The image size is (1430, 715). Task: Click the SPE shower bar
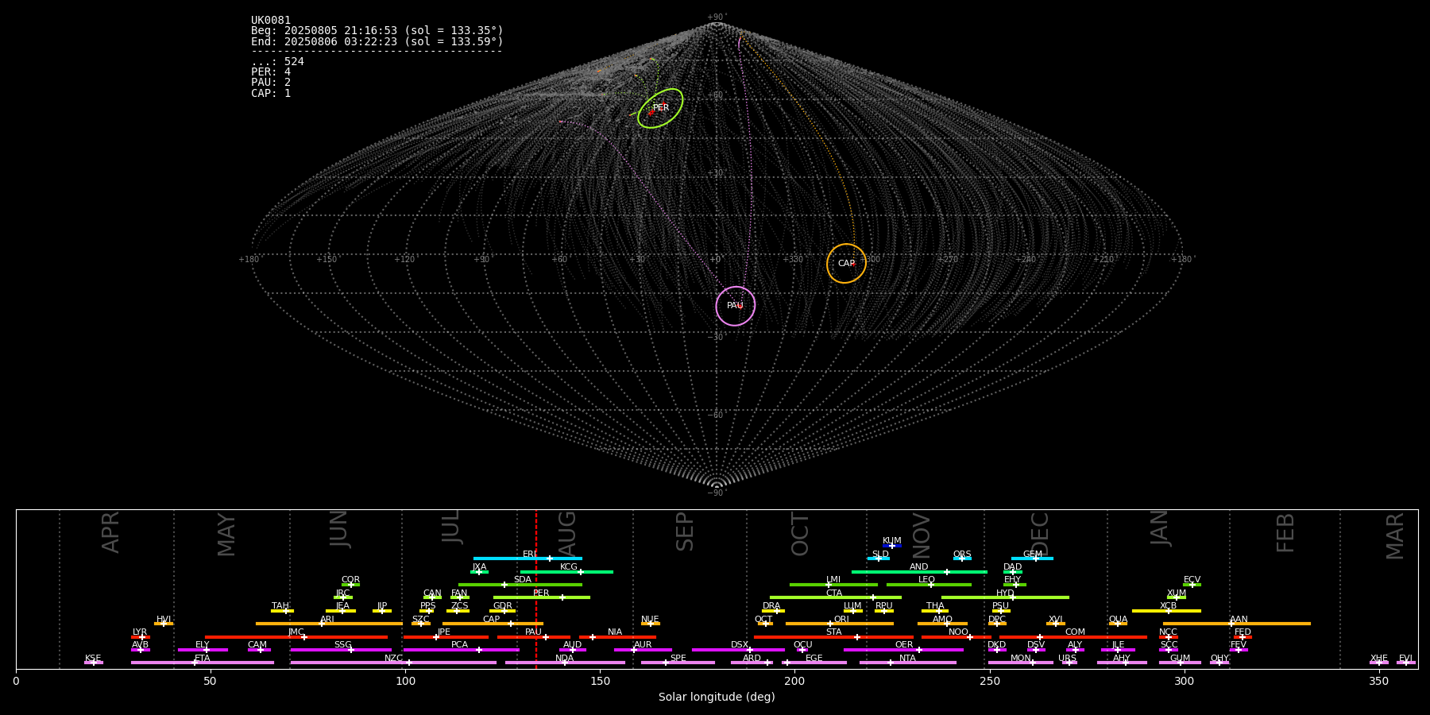click(678, 663)
